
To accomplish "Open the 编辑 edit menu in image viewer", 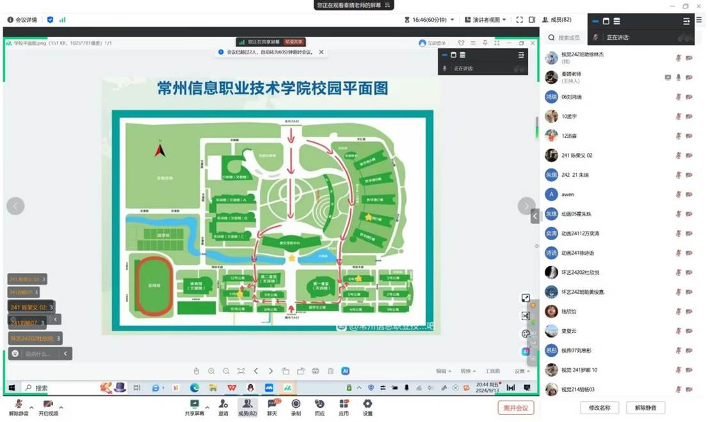I will [x=444, y=371].
